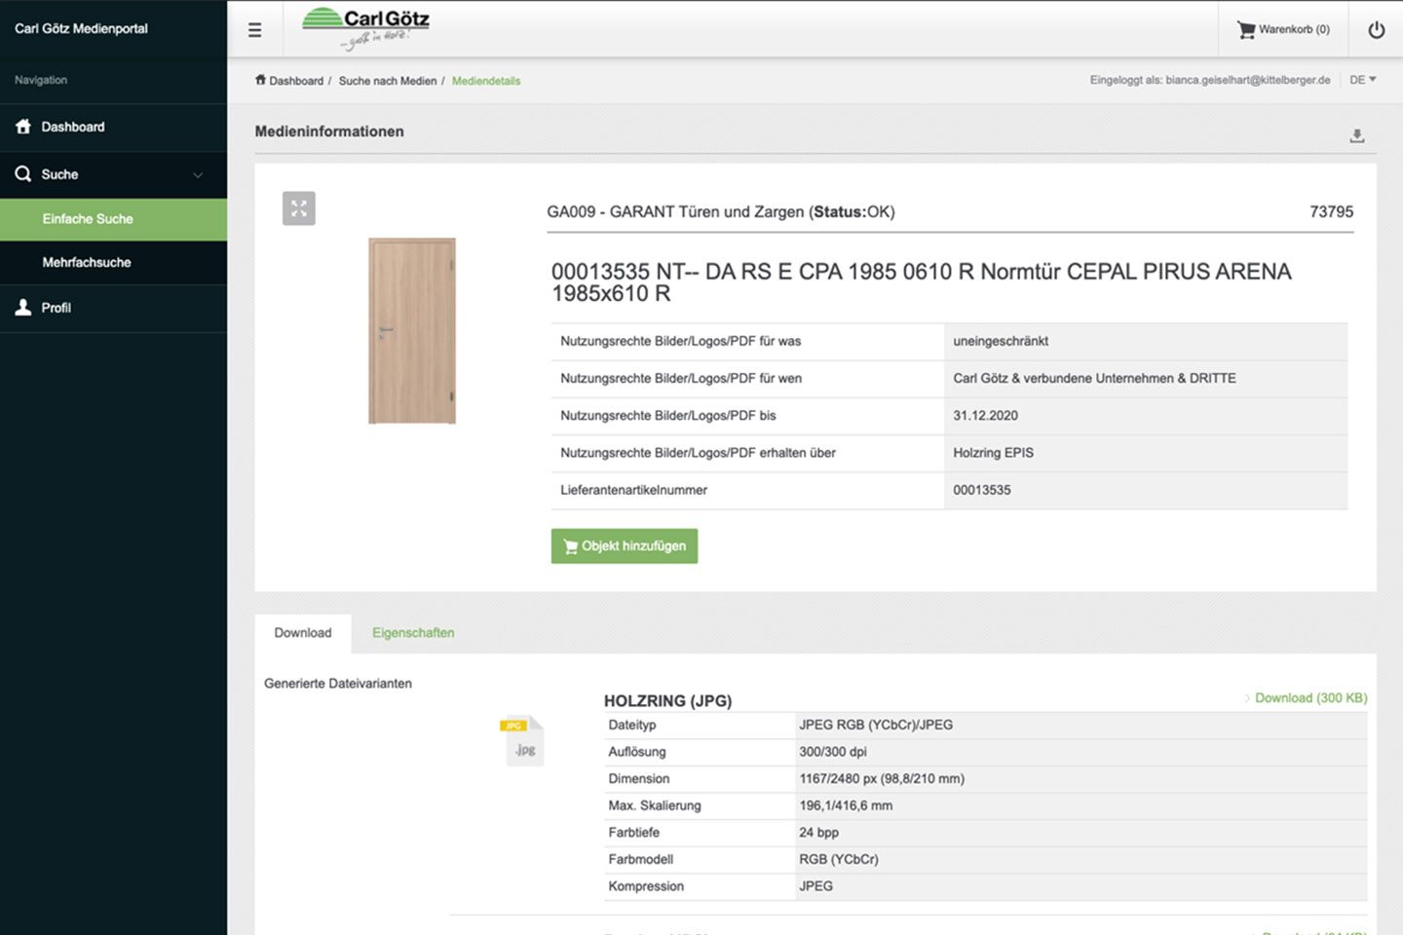The width and height of the screenshot is (1403, 935).
Task: Select the Farbmodell value RGB (YCbCr)
Action: click(838, 859)
